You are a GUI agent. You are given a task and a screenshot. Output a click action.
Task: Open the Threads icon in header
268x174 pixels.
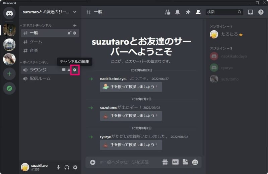[167, 12]
